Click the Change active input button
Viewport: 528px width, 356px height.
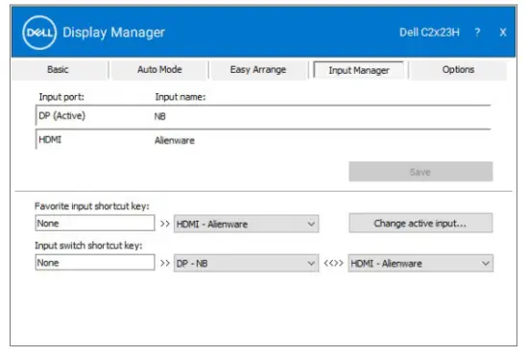point(420,223)
